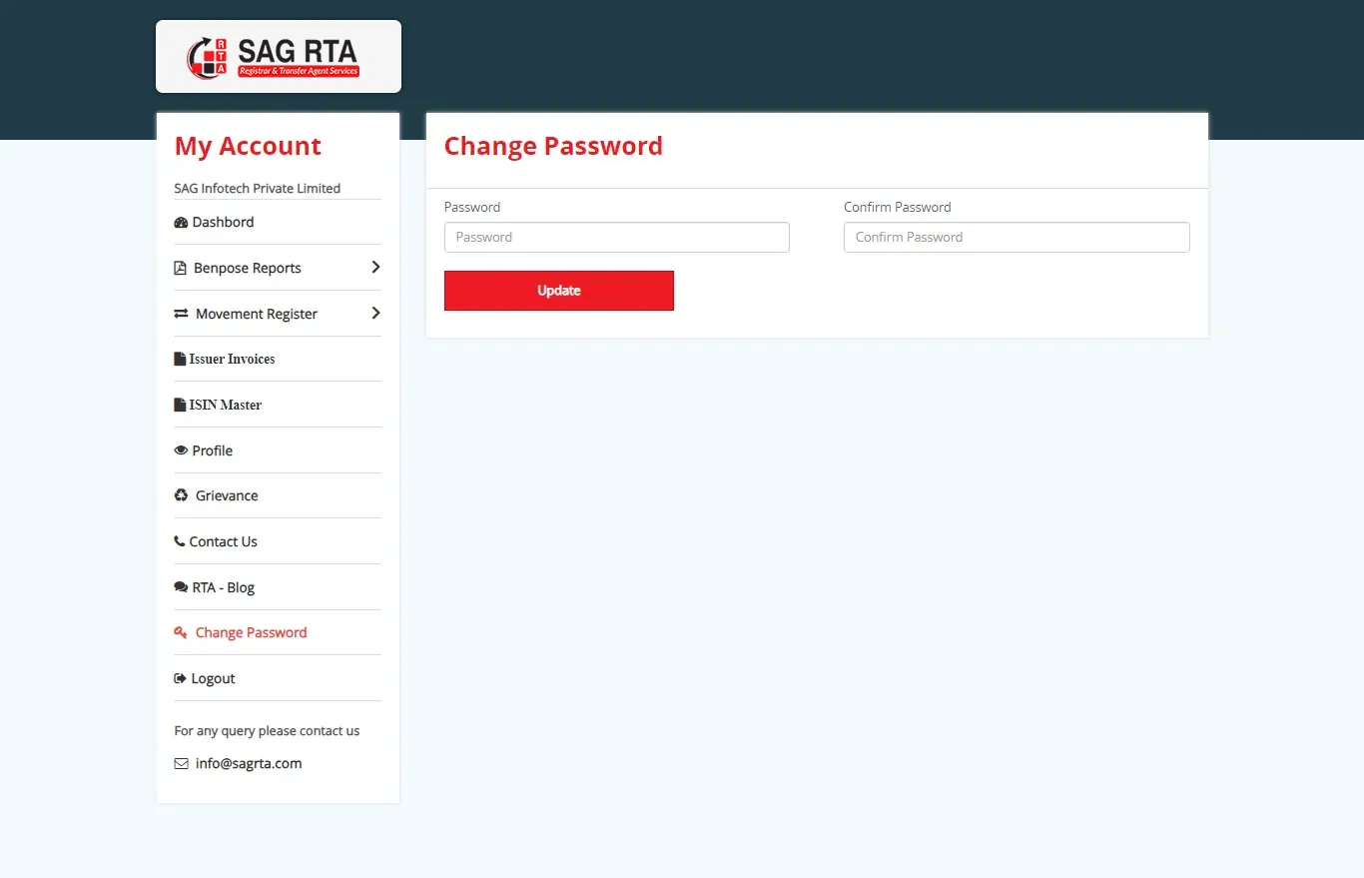1364x878 pixels.
Task: Open the Profile menu item
Action: point(212,451)
